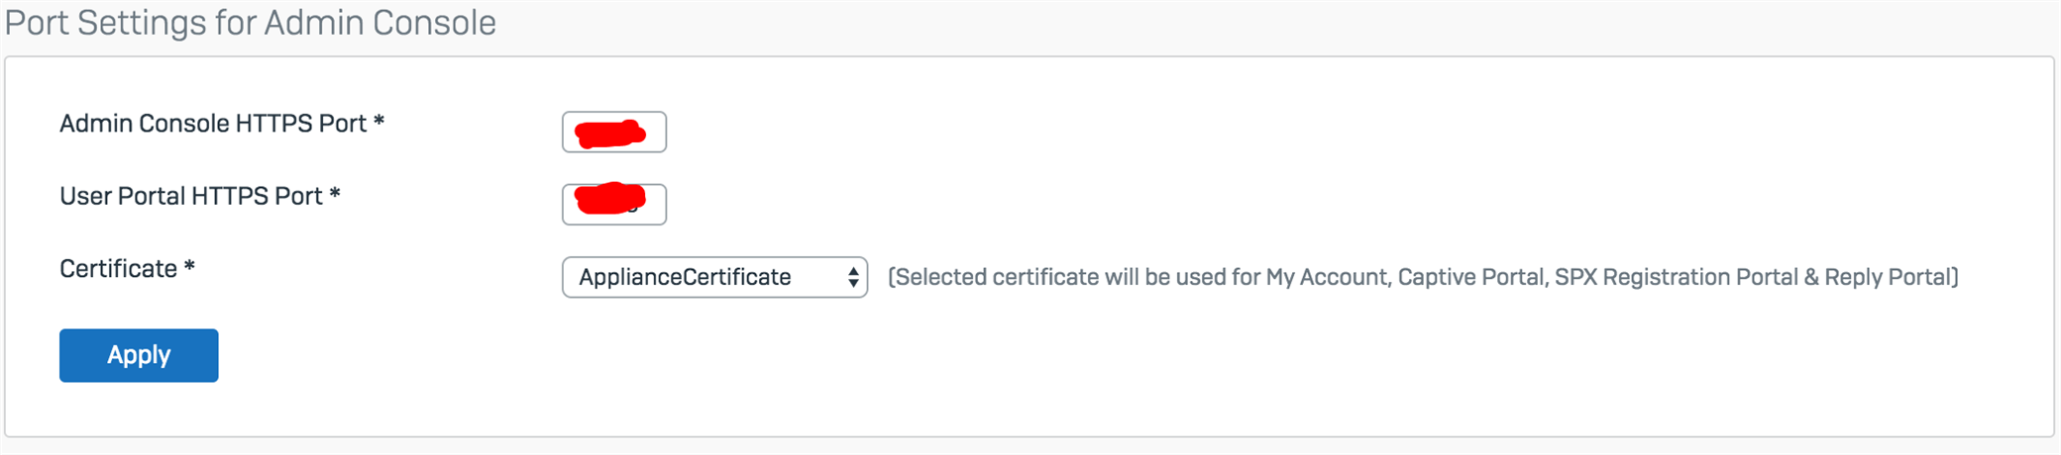Click "Captive Portal" in the hint text
This screenshot has width=2061, height=455.
[x=1470, y=277]
